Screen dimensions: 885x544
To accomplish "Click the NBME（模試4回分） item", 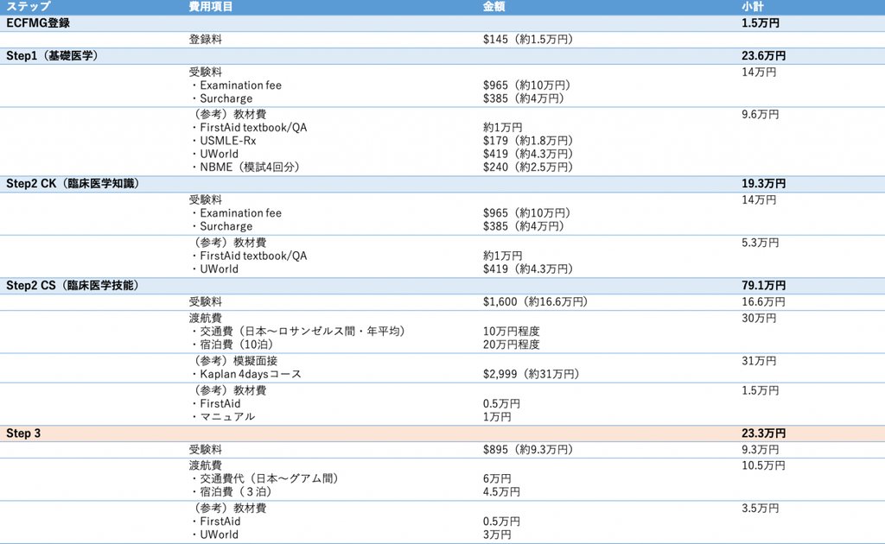I will pos(244,168).
